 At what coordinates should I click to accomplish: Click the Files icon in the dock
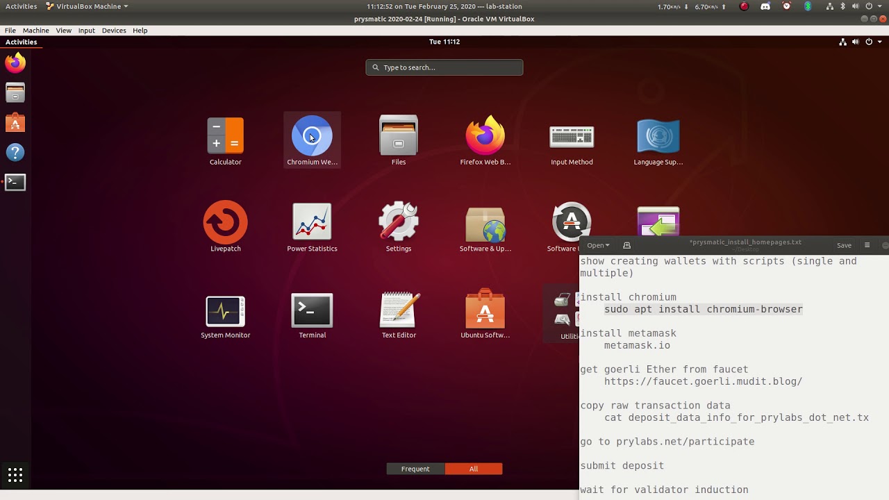[15, 93]
